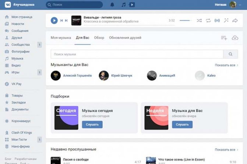
Task: Skip to previous track
Action: (x=61, y=21)
